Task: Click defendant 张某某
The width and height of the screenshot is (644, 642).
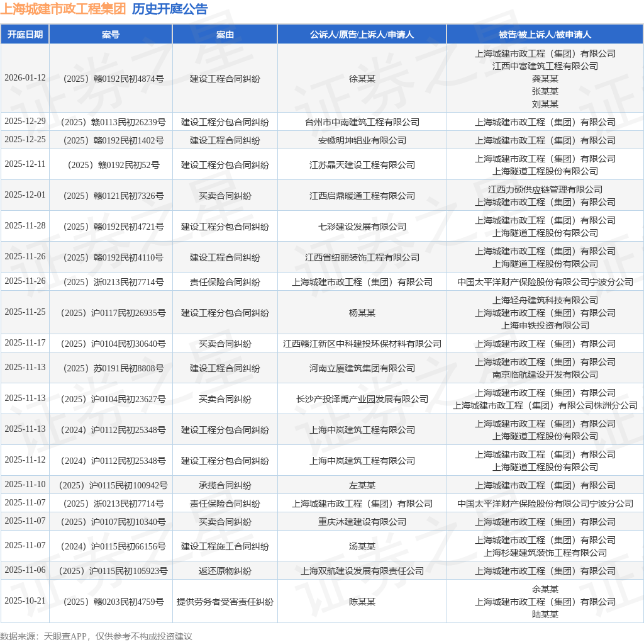Action: [545, 91]
